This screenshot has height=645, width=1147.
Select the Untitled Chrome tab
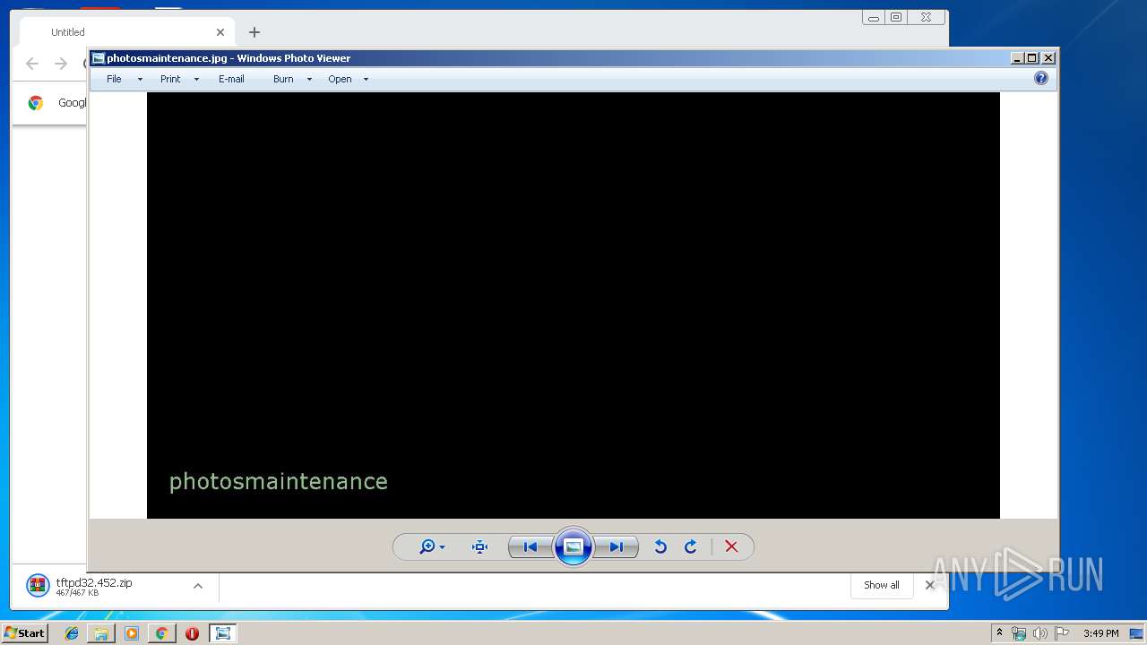[125, 32]
